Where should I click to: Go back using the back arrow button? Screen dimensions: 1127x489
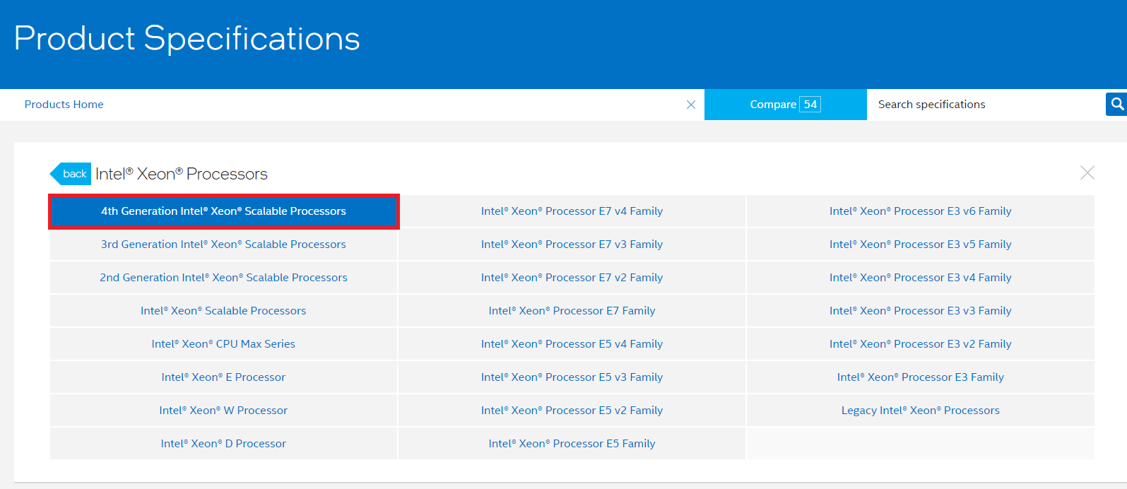coord(71,174)
